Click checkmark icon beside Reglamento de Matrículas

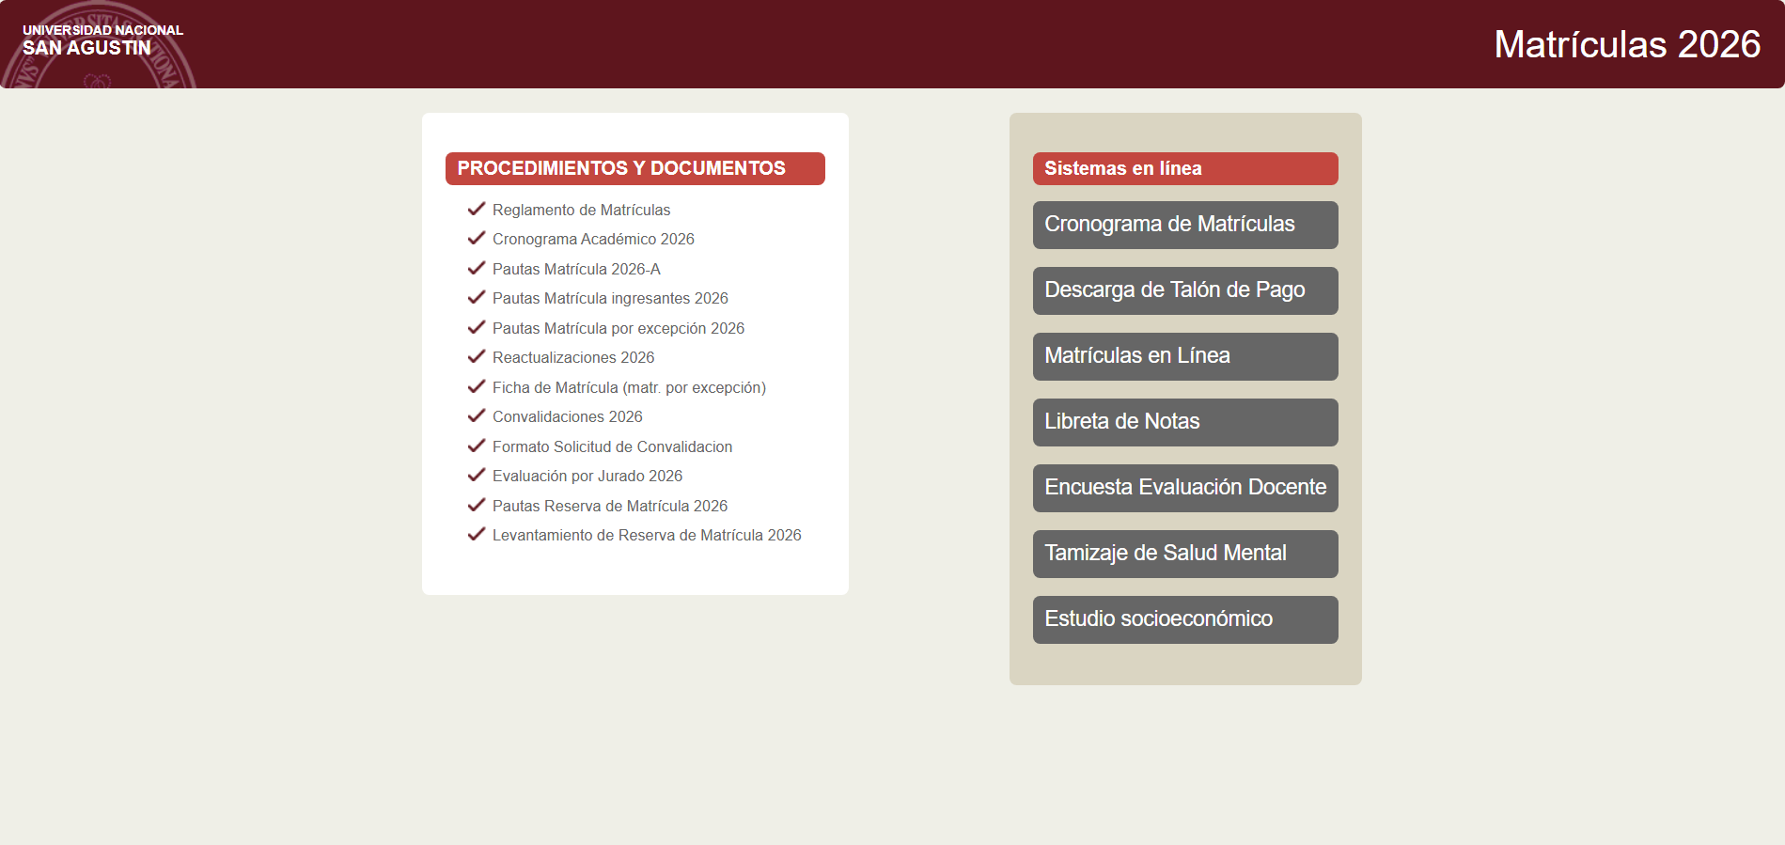tap(477, 209)
